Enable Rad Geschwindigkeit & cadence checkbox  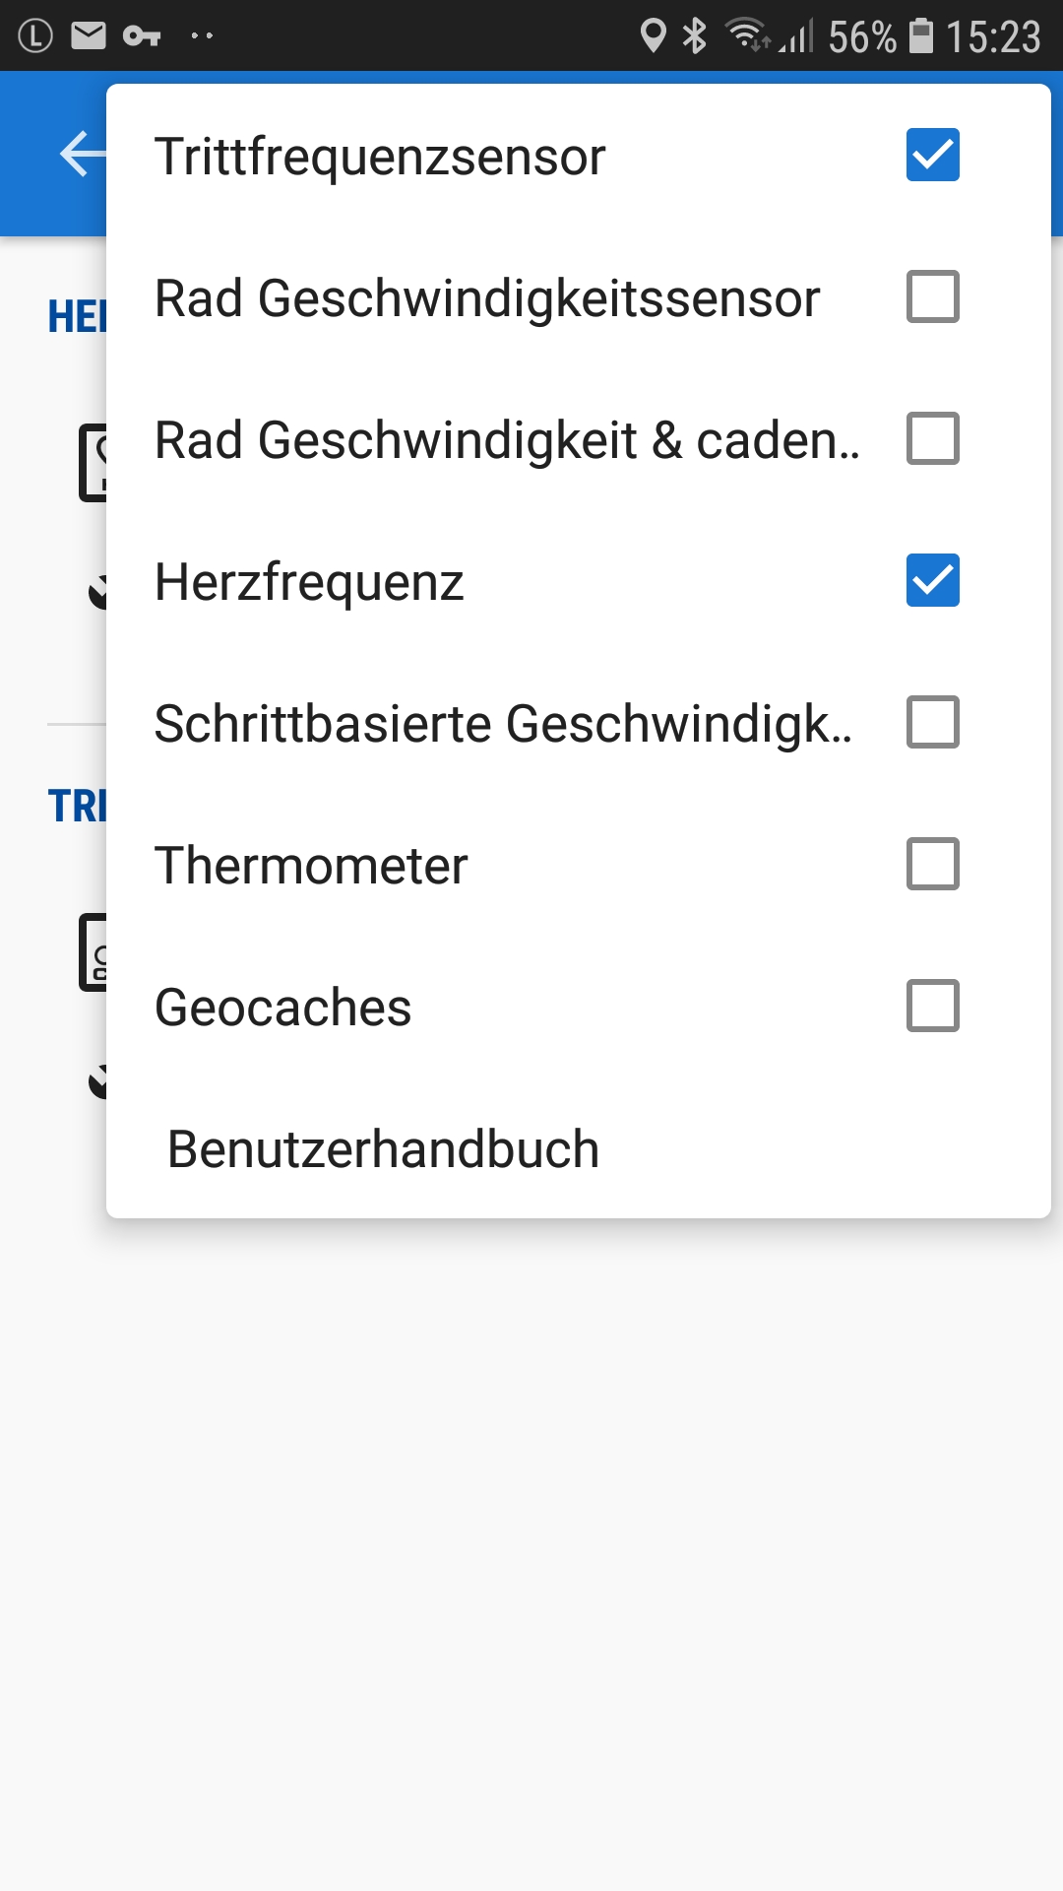[x=932, y=439]
